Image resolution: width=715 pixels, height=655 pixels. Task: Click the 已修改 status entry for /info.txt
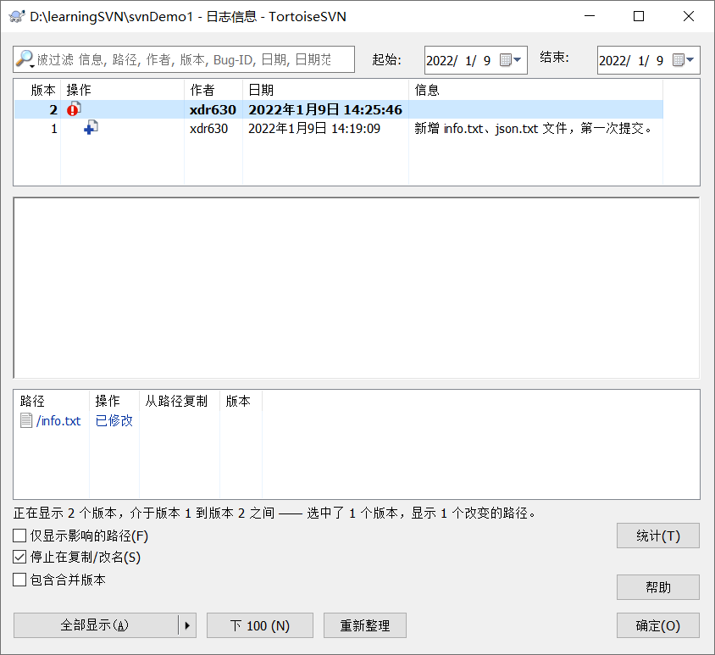(x=114, y=420)
